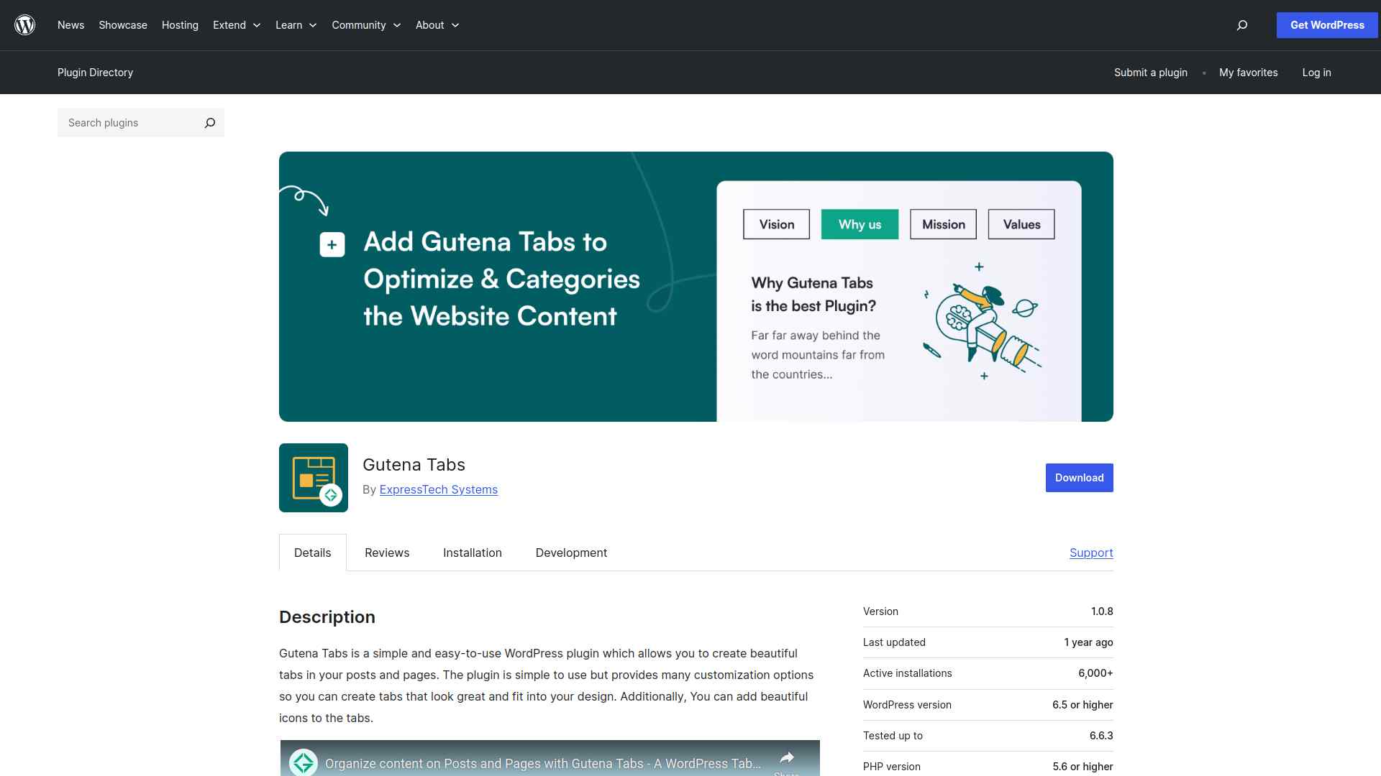Viewport: 1381px width, 776px height.
Task: Open site search magnifier icon
Action: [1241, 25]
